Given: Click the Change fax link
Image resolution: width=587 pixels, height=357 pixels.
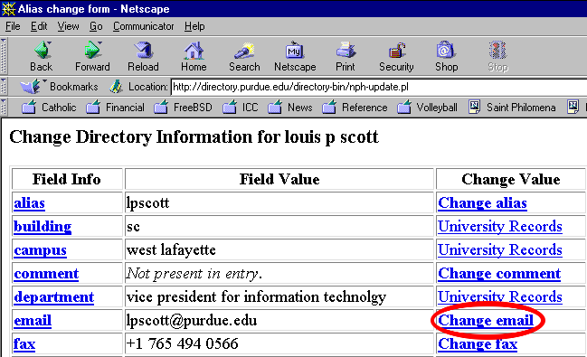Looking at the screenshot, I should [478, 344].
